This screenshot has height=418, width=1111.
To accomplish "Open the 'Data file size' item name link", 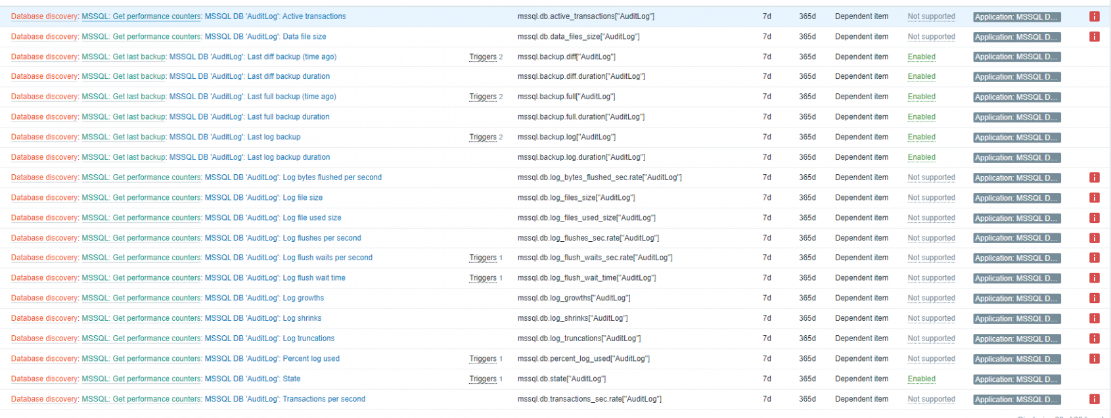I will click(265, 37).
